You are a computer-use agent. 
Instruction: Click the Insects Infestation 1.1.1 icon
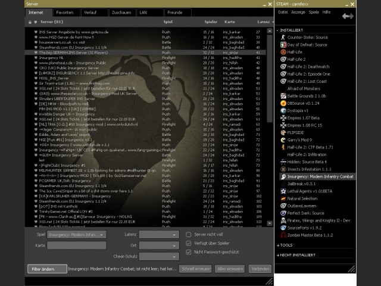click(x=283, y=169)
